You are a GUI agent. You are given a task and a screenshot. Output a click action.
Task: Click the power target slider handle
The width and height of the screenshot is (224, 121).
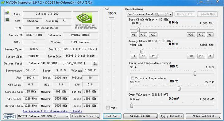pyautogui.click(x=195, y=74)
